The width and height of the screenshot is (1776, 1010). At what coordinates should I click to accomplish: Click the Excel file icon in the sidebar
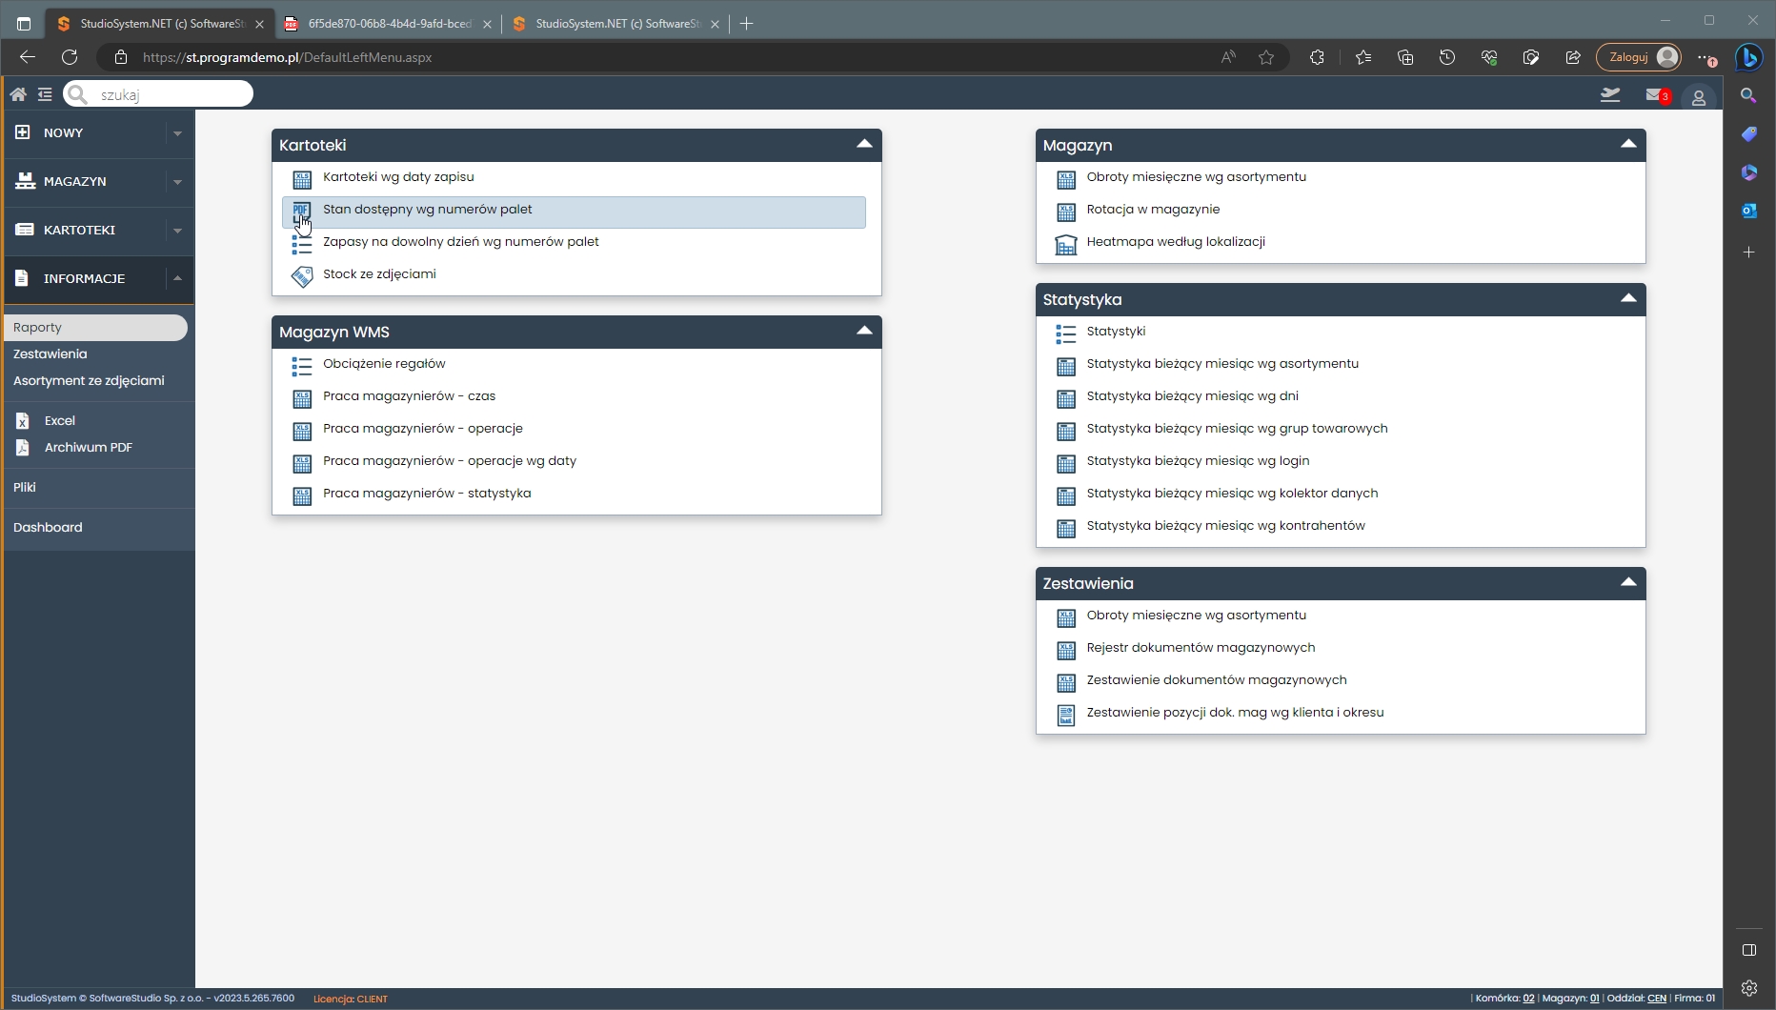[23, 421]
